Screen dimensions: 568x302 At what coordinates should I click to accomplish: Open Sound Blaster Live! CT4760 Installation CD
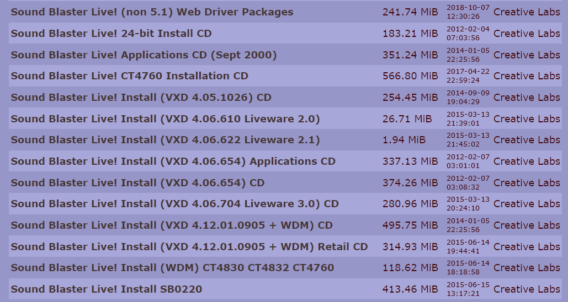coord(129,76)
